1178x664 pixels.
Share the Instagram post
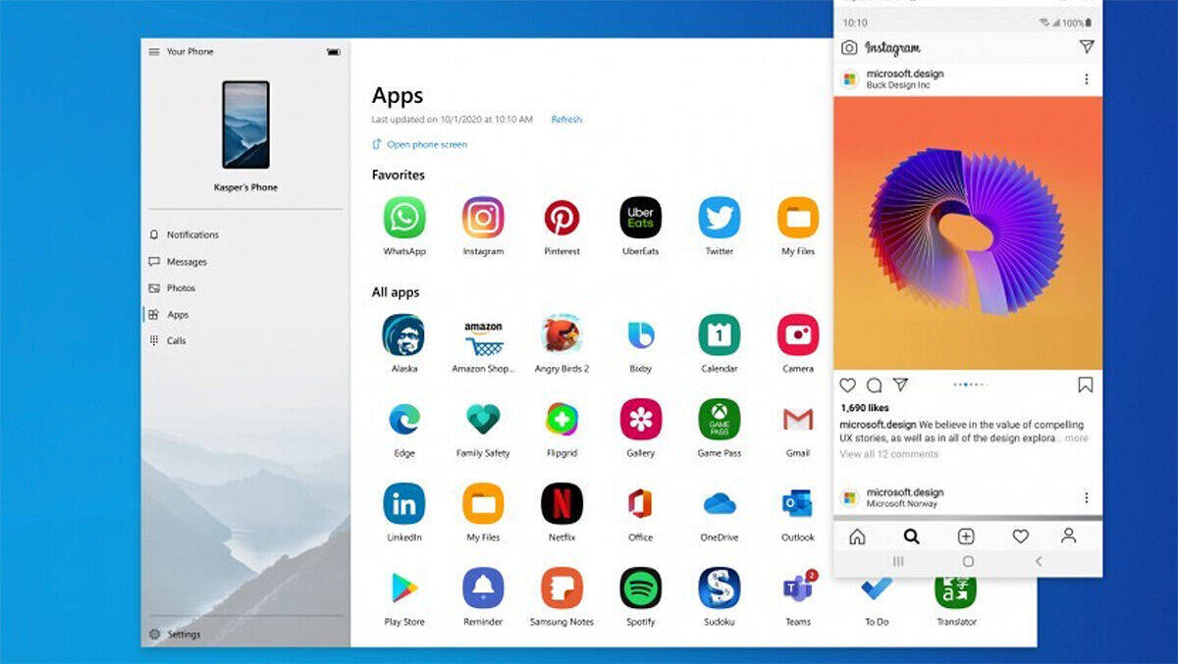pos(900,384)
